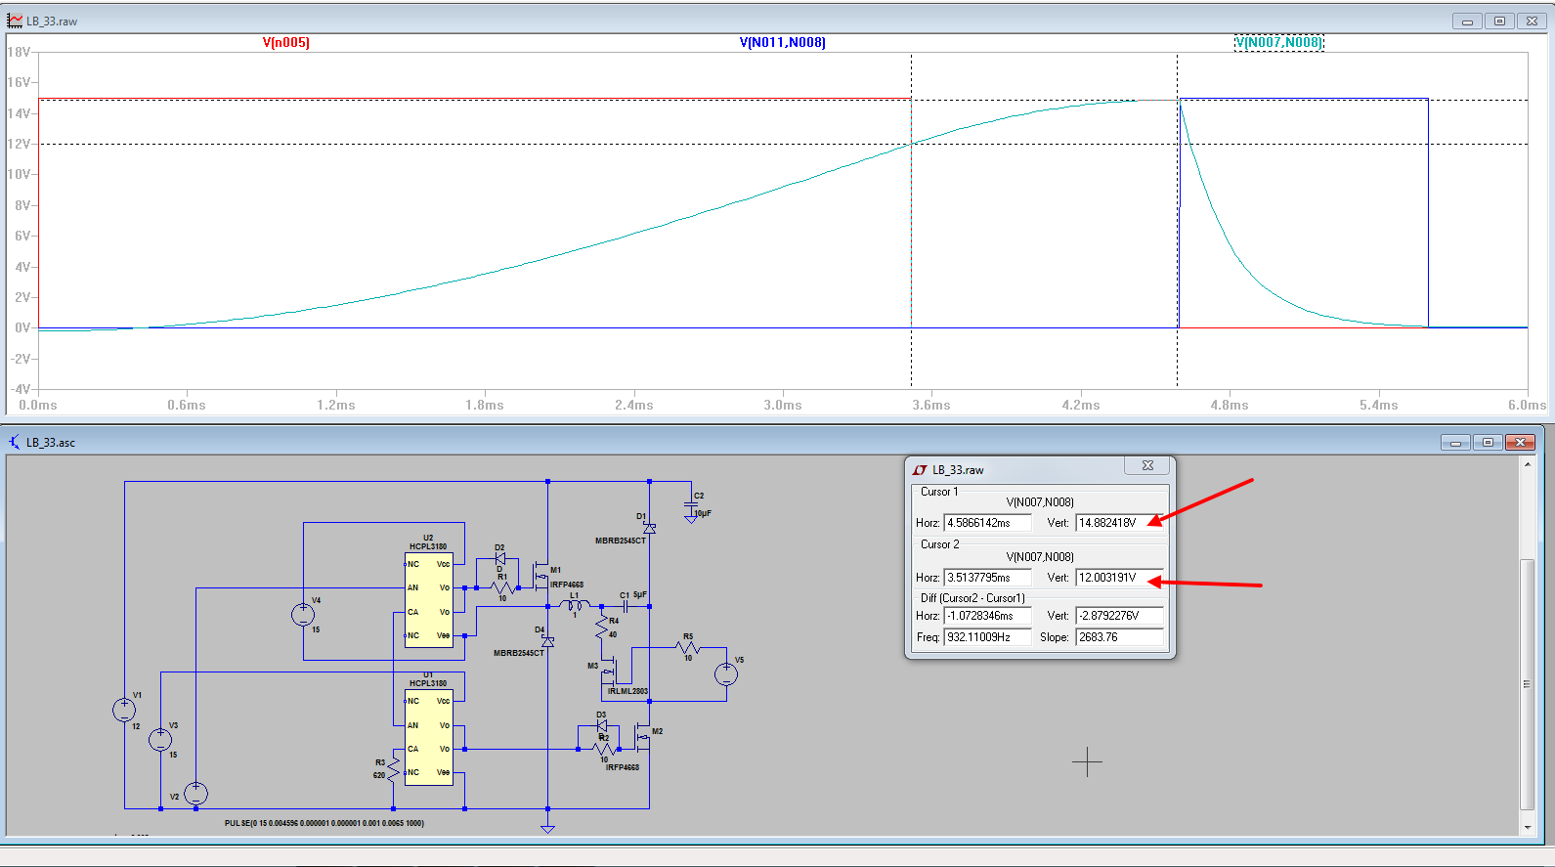
Task: Click schematic scrollbar up arrow
Action: 1528,464
